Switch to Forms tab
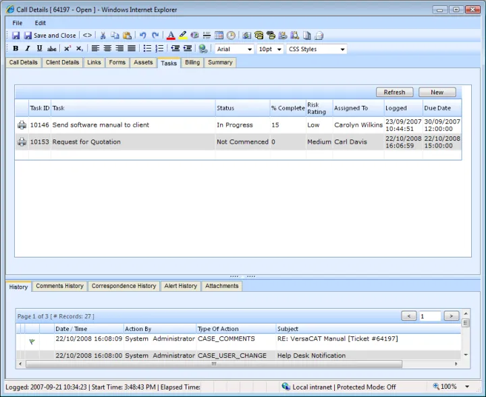 pos(117,63)
